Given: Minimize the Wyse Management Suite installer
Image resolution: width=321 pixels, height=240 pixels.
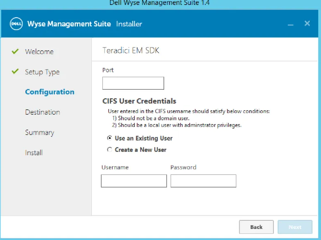Looking at the screenshot, I should click(x=290, y=25).
